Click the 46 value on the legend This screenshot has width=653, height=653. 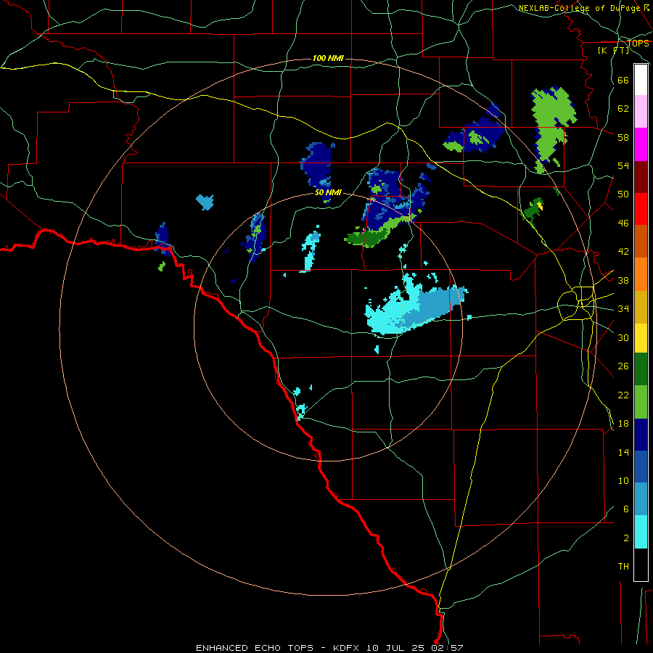click(x=623, y=223)
